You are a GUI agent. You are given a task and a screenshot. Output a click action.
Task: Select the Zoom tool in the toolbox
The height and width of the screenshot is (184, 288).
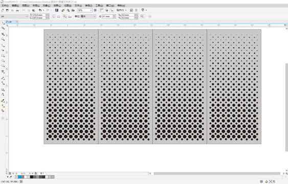(x=3, y=39)
